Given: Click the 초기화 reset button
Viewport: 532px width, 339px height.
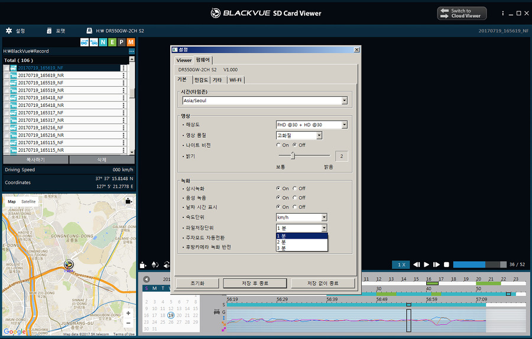Looking at the screenshot, I should 197,283.
